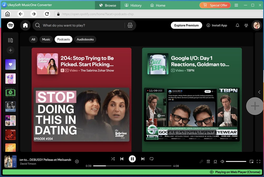Click the DEBUSSY Pelleas et Melisande track title
Image resolution: width=264 pixels, height=177 pixels.
click(45, 160)
